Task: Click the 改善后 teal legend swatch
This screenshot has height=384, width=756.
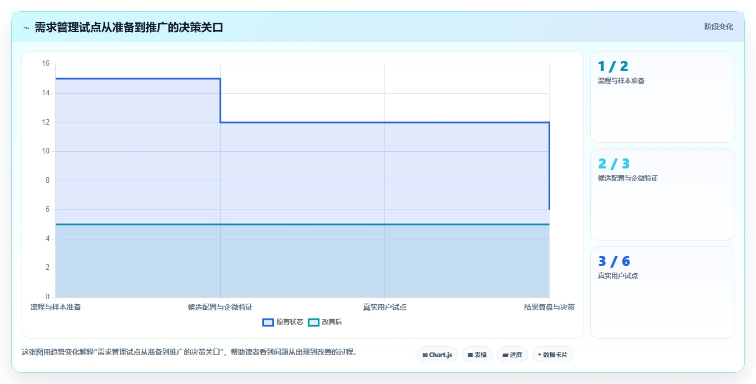Action: point(313,322)
